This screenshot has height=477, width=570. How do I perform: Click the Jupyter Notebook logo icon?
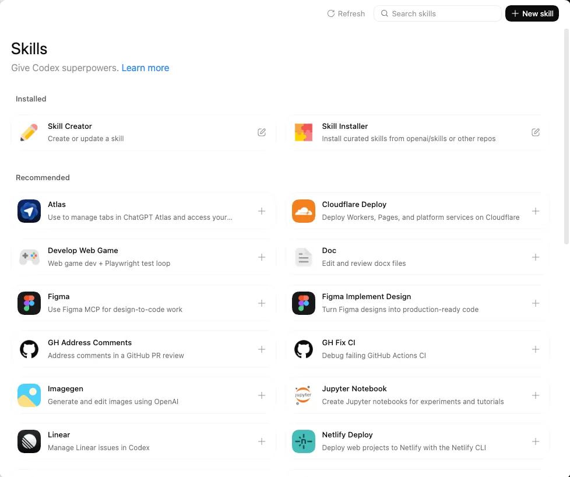click(303, 395)
